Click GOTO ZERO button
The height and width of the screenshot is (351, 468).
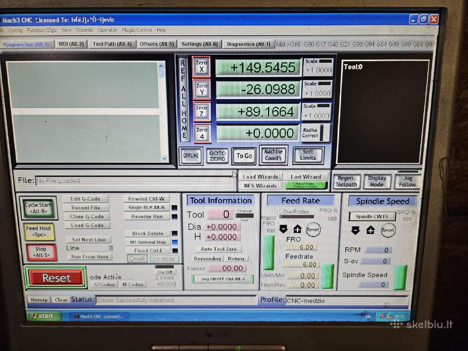217,156
